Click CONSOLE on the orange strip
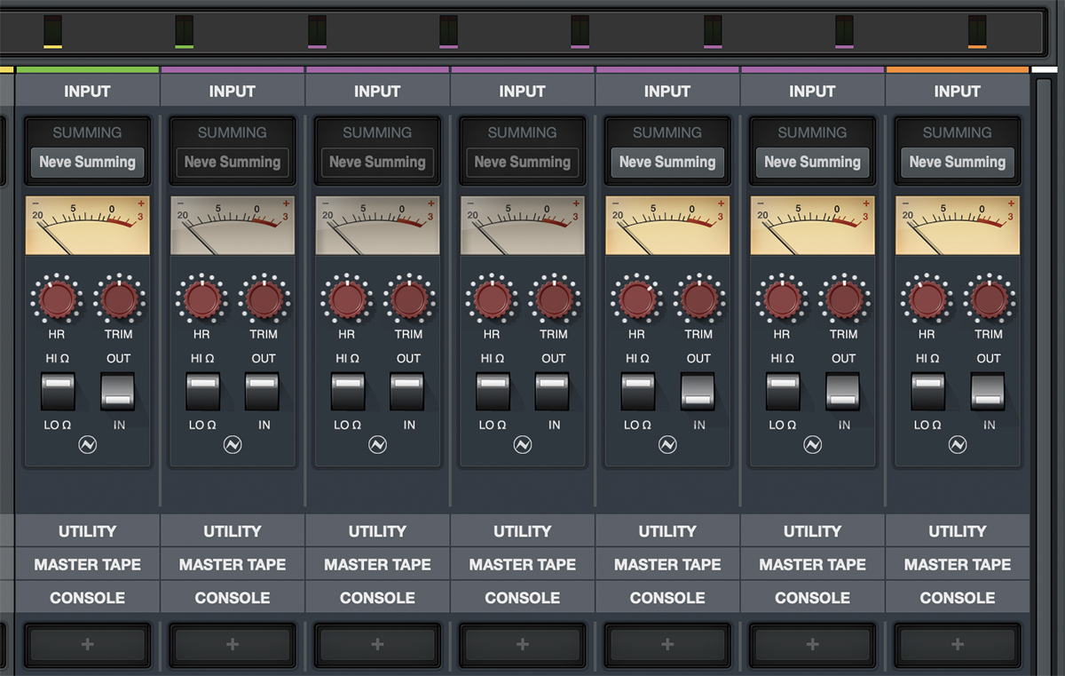Viewport: 1065px width, 676px height. 957,598
